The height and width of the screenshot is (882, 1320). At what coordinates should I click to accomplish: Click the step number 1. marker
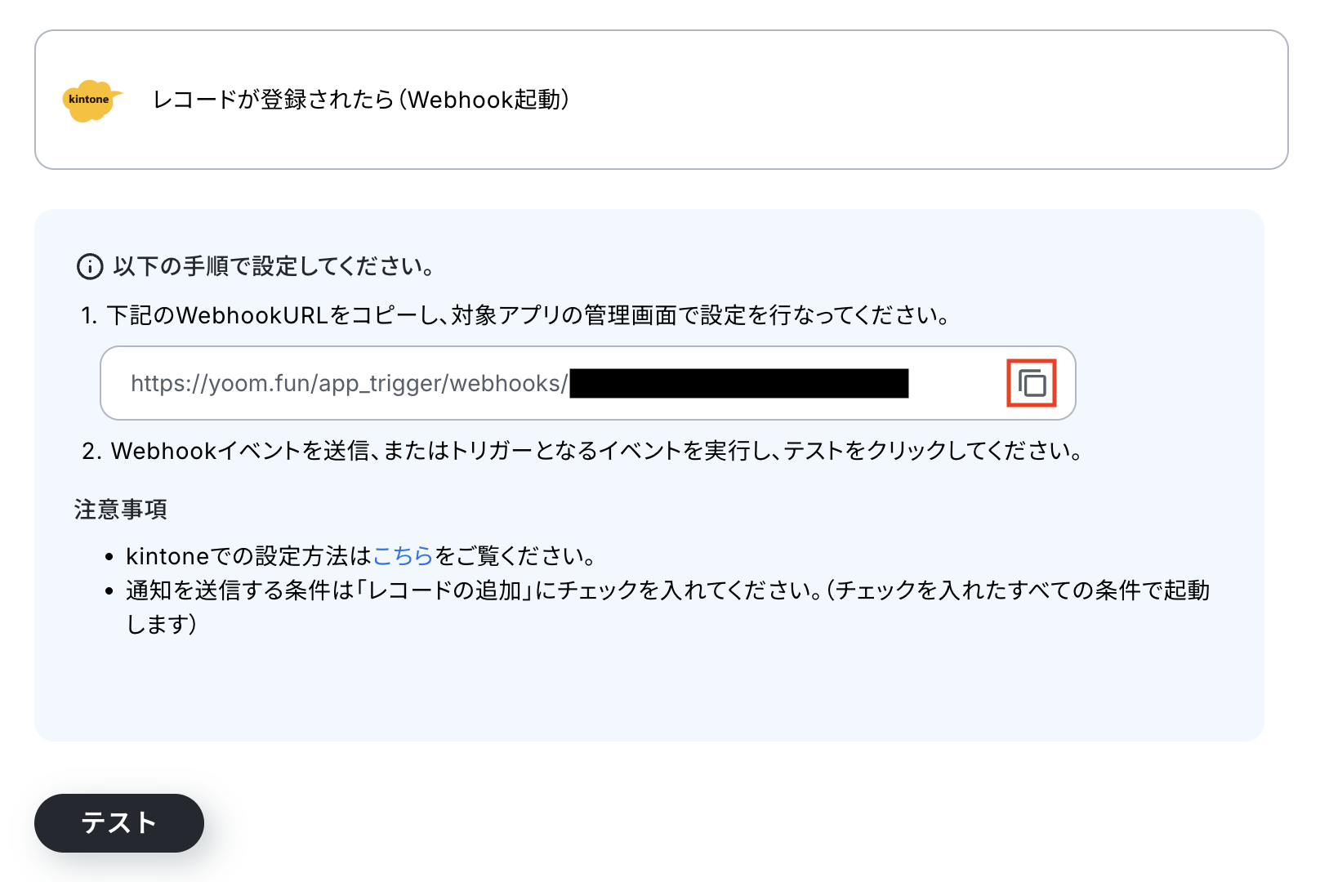pyautogui.click(x=89, y=315)
